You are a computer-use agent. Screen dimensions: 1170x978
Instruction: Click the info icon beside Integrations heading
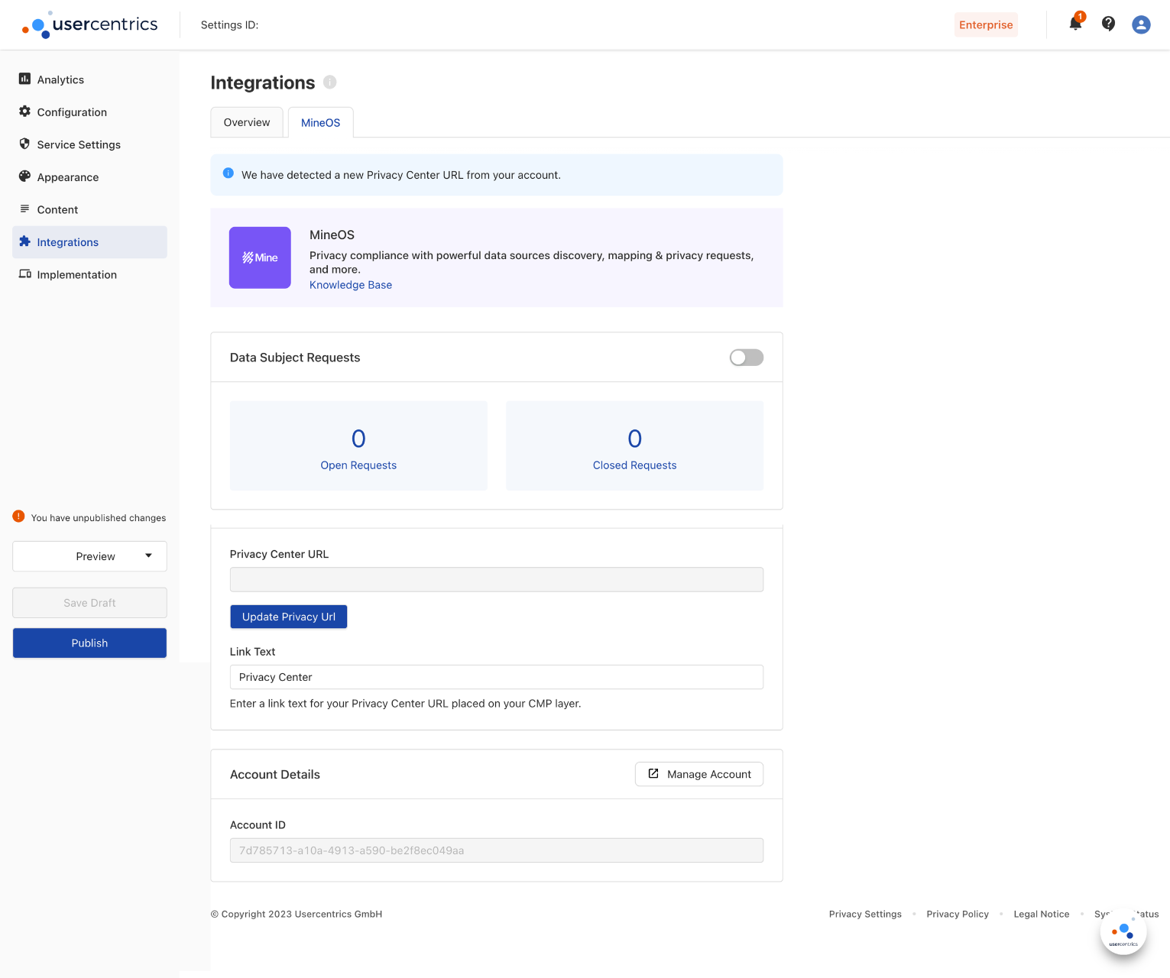330,82
